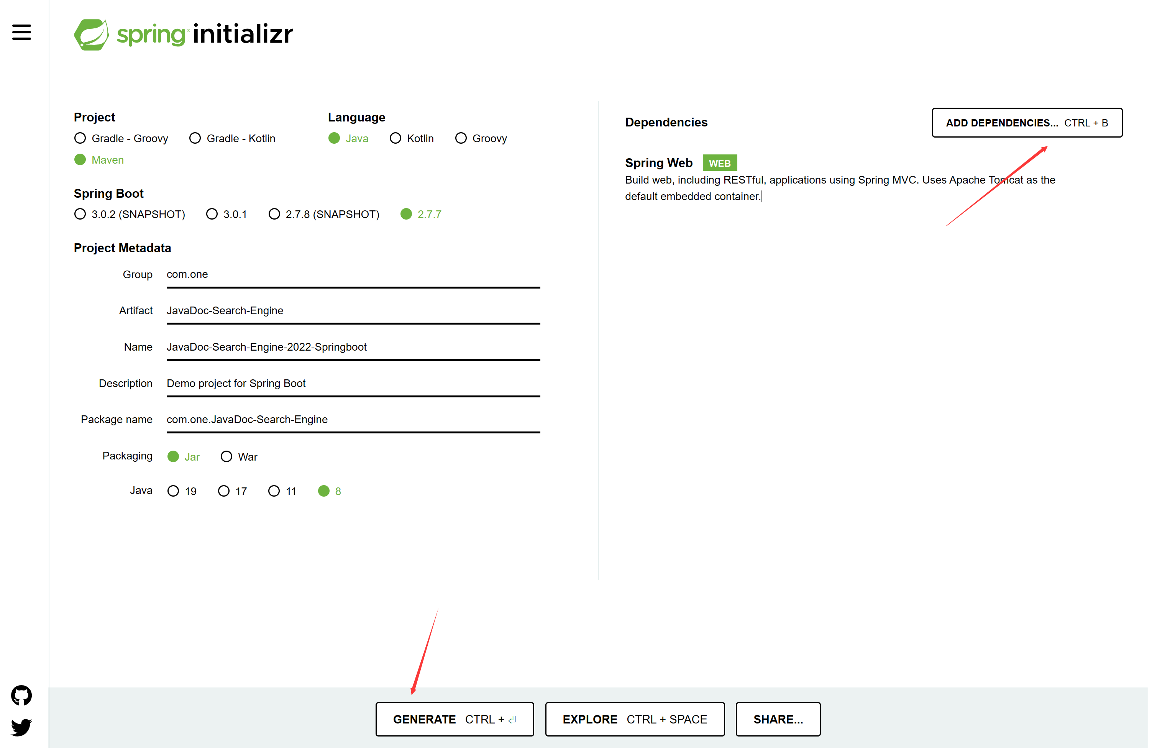This screenshot has height=748, width=1152.
Task: Open the hamburger menu
Action: pos(21,33)
